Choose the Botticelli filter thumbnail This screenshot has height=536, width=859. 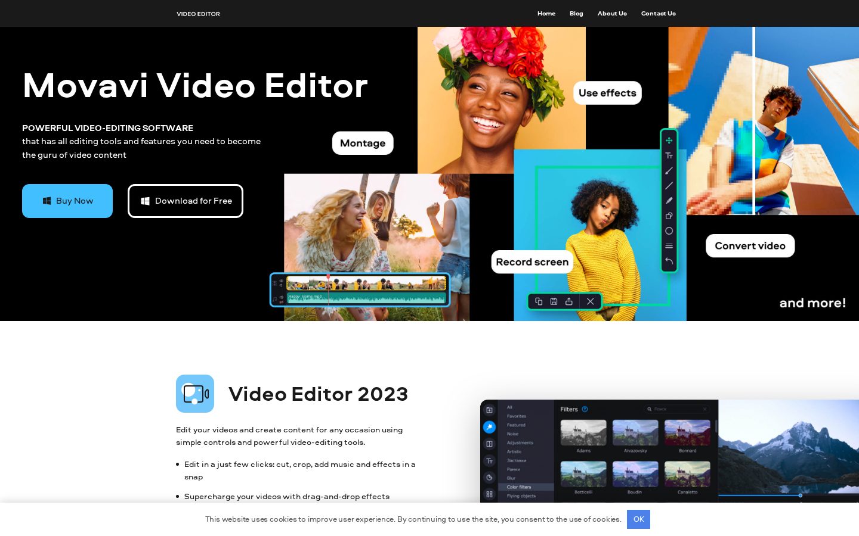pyautogui.click(x=583, y=474)
